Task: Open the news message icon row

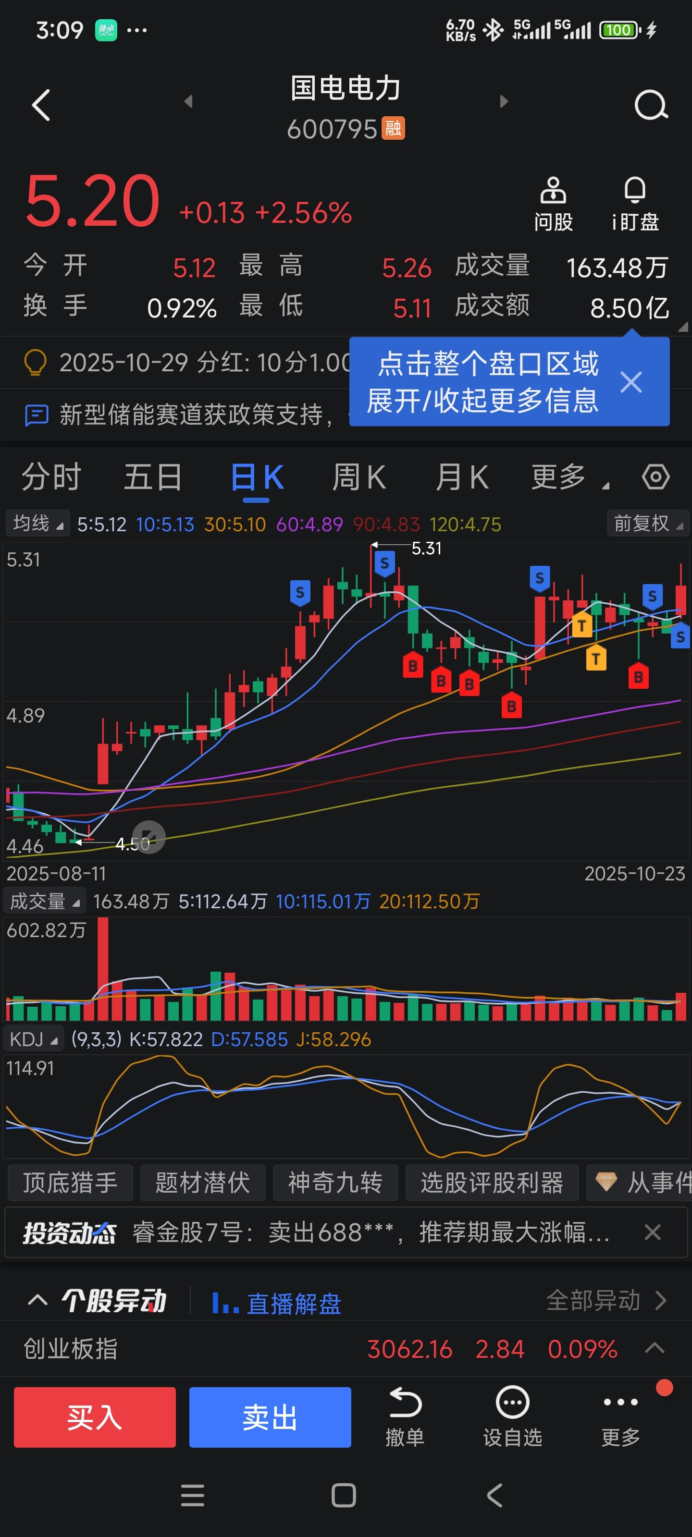Action: click(37, 415)
